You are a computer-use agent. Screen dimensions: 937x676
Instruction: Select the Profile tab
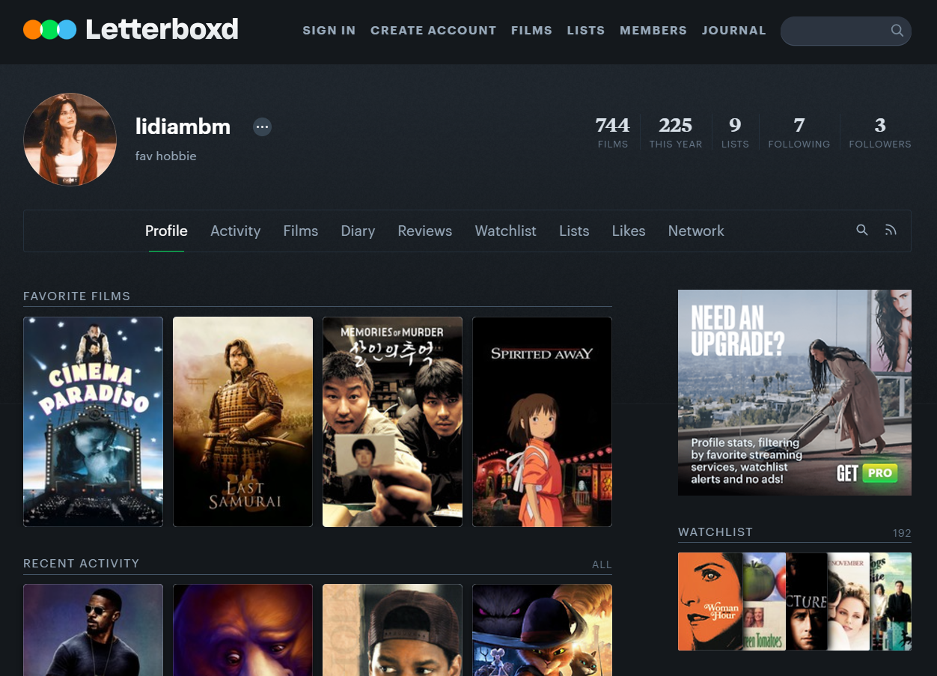pyautogui.click(x=166, y=231)
